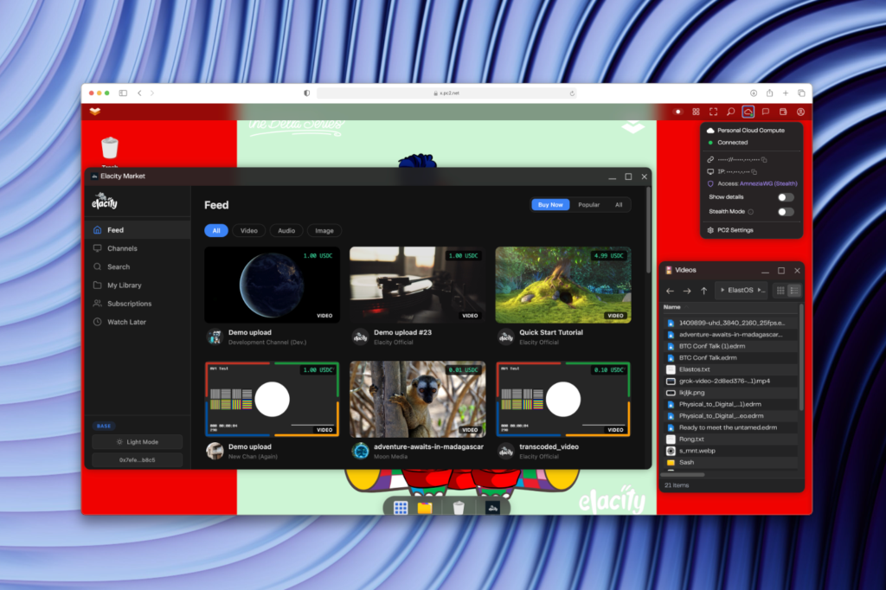
Task: Enable the Stealth Mode switch
Action: pyautogui.click(x=785, y=211)
